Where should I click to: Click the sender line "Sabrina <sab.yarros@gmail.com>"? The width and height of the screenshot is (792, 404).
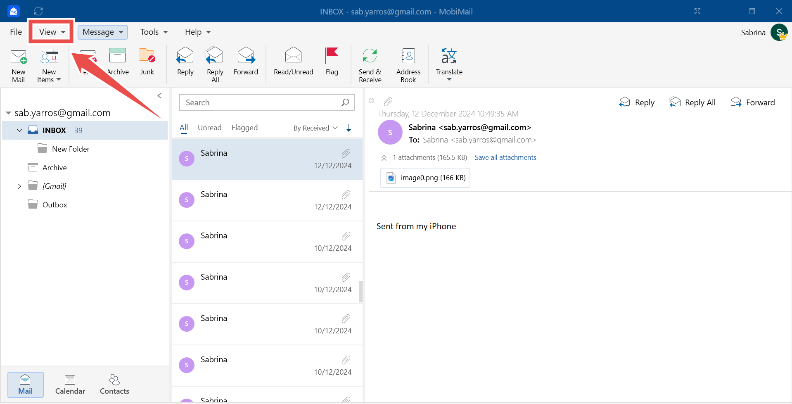click(470, 127)
